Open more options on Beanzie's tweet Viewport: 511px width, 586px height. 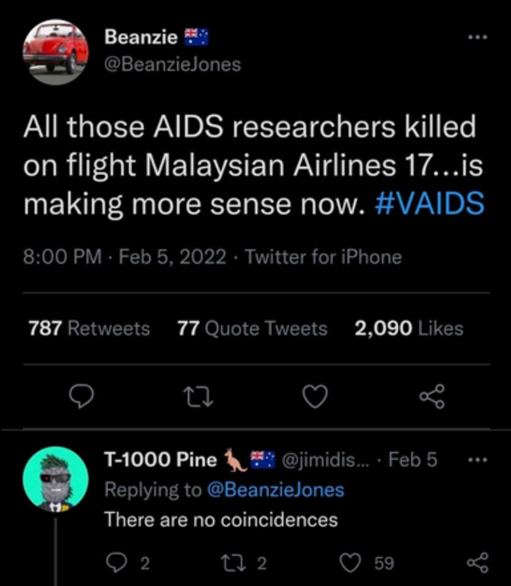(x=477, y=38)
